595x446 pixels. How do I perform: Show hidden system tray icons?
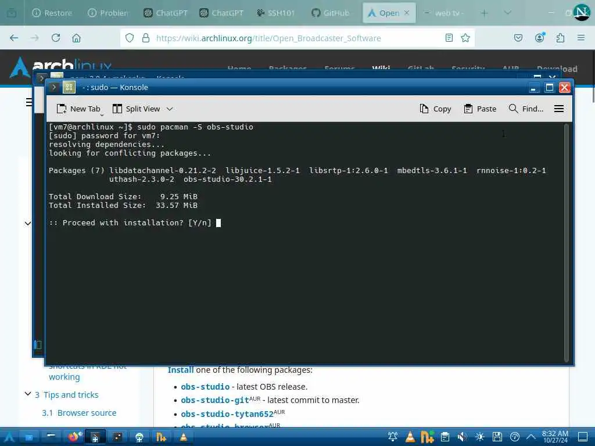click(x=531, y=437)
